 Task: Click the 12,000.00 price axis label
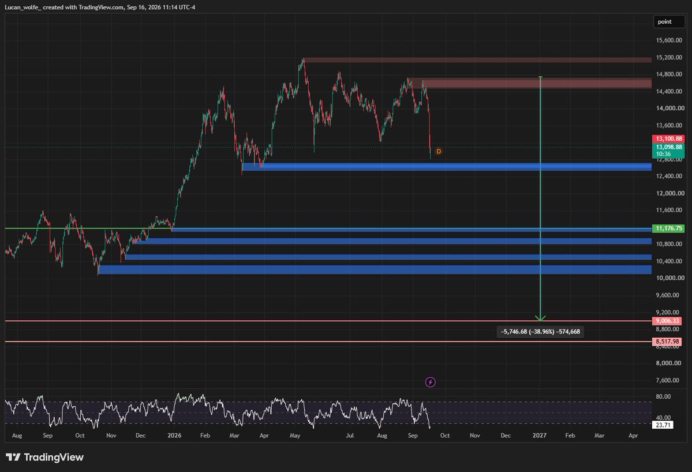tap(669, 193)
